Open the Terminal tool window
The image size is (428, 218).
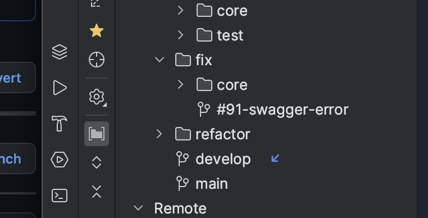click(x=60, y=196)
